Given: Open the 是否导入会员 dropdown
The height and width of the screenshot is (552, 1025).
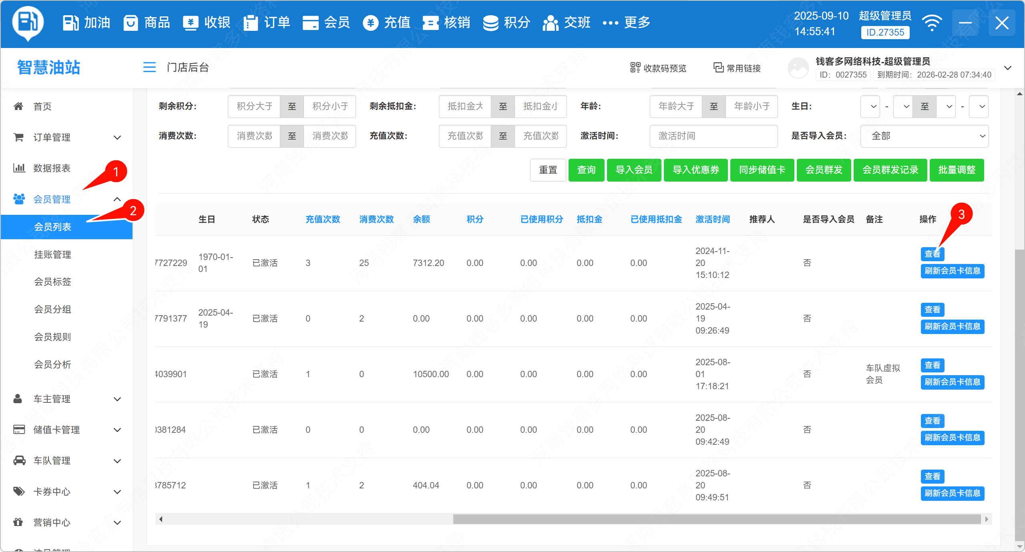Looking at the screenshot, I should tap(924, 136).
